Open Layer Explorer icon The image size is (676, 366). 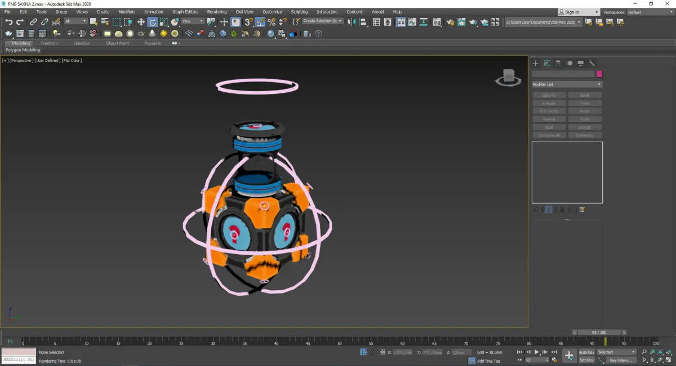(x=388, y=22)
